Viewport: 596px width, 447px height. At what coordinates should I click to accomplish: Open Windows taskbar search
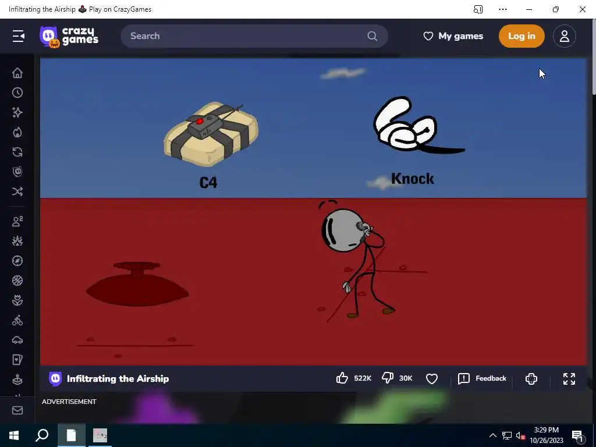pos(42,435)
